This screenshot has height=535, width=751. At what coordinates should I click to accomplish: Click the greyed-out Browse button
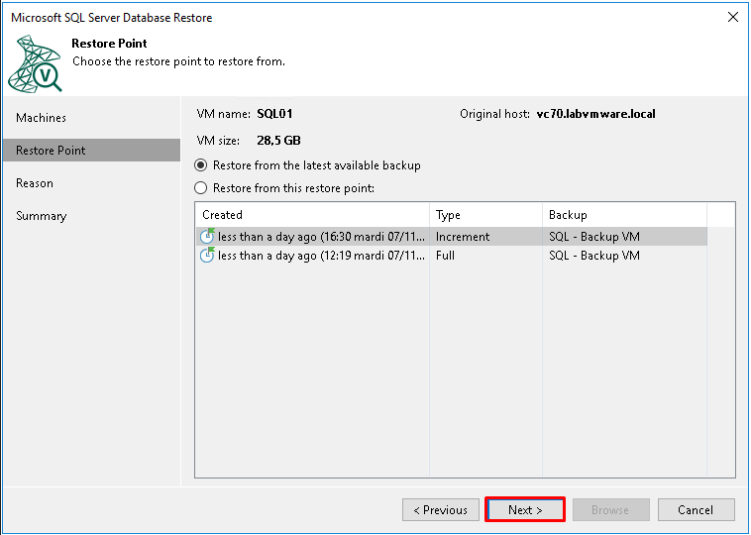610,509
